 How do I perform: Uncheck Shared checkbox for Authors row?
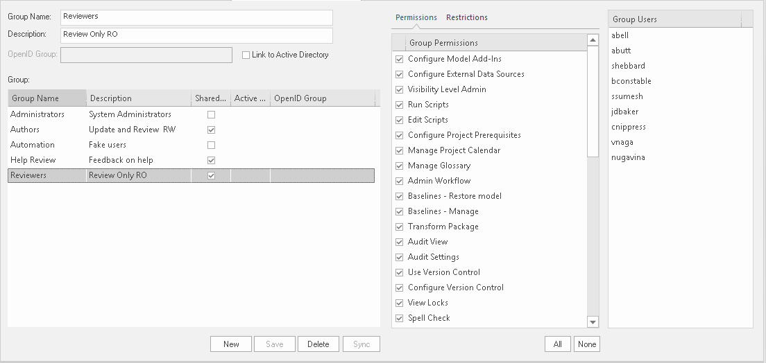click(211, 130)
